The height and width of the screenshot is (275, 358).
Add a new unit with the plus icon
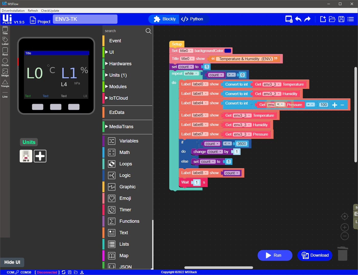[x=40, y=156]
